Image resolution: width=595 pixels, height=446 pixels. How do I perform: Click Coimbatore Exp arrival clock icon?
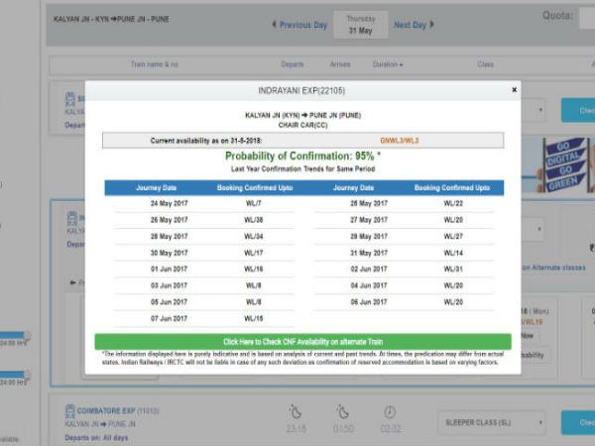[342, 411]
